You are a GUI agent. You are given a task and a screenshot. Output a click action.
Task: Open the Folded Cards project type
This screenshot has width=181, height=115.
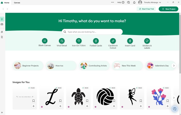pos(96,41)
